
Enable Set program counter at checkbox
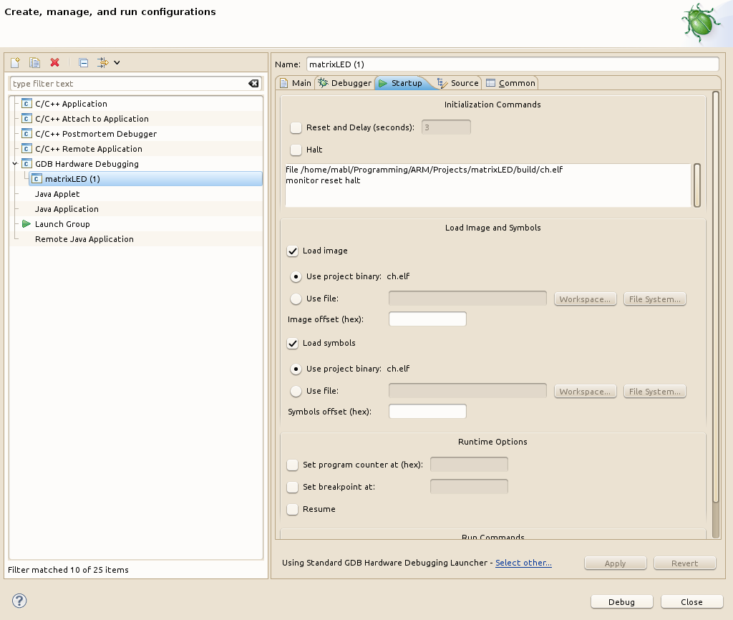point(293,465)
